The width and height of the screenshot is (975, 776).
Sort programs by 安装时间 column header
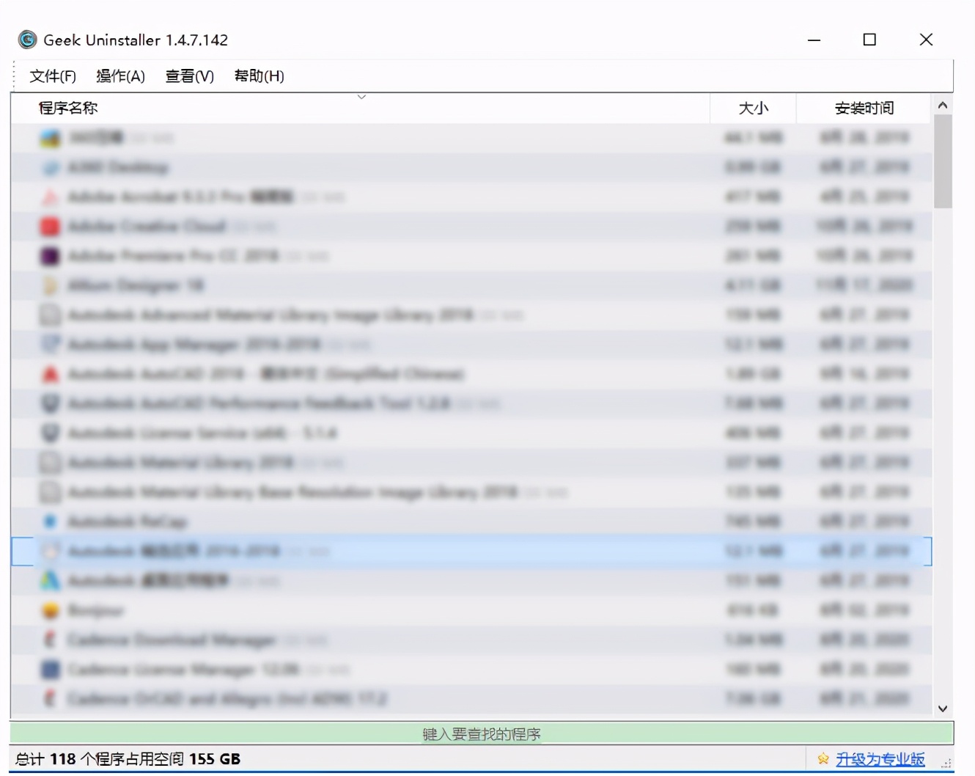864,108
